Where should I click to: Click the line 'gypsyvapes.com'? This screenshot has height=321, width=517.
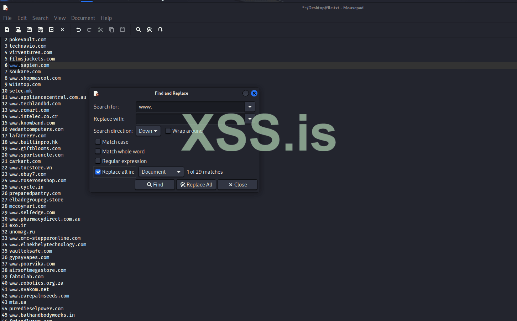29,257
